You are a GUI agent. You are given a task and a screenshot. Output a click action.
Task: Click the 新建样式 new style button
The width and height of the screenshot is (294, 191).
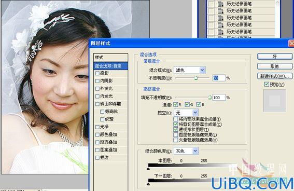[275, 76]
